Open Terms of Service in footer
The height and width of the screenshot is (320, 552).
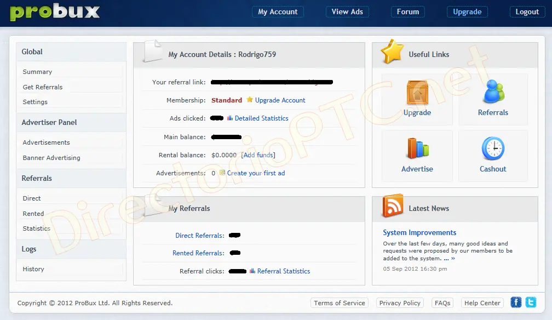click(x=340, y=302)
